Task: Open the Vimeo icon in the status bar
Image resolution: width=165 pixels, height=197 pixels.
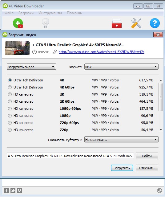Action: (x=19, y=191)
